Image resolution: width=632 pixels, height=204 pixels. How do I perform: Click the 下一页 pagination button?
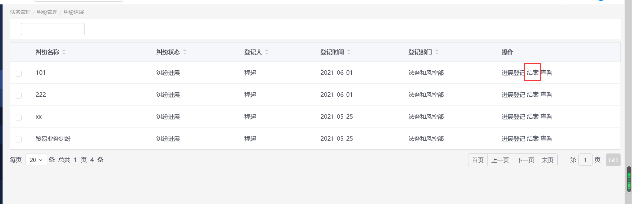click(525, 160)
